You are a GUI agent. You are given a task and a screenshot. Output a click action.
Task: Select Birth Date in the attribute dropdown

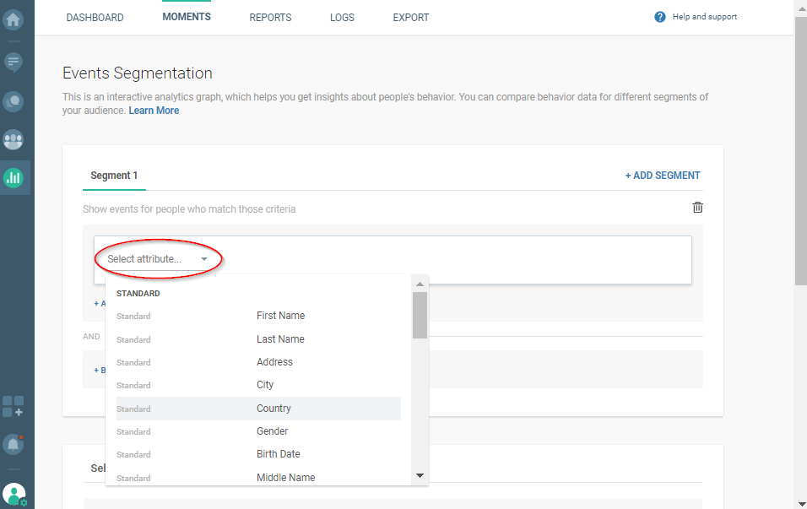tap(279, 454)
